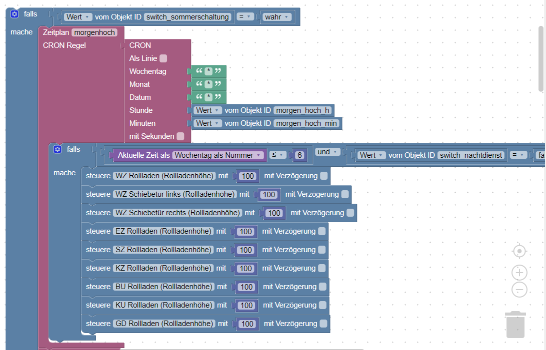Select object KZ Rollladen (Rollladenhöhe)
546x350 pixels.
163,268
